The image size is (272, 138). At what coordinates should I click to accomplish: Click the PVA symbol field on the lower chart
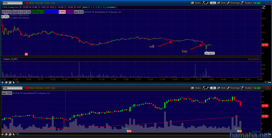click(x=12, y=88)
